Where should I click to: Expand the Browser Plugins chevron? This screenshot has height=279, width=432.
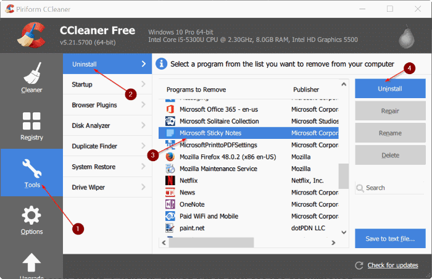(x=144, y=105)
